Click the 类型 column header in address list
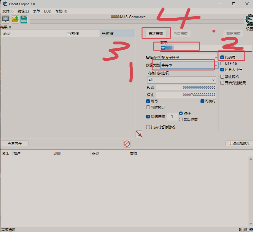 pos(110,154)
